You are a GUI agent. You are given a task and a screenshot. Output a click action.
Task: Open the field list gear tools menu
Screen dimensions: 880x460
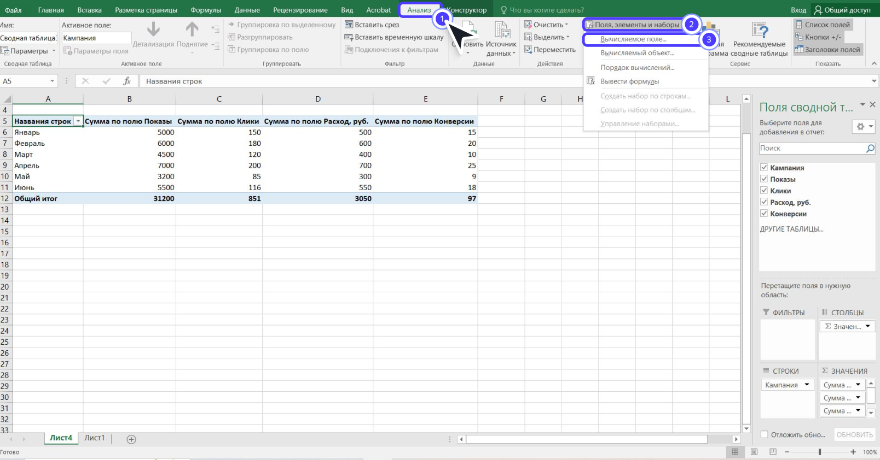[x=864, y=127]
